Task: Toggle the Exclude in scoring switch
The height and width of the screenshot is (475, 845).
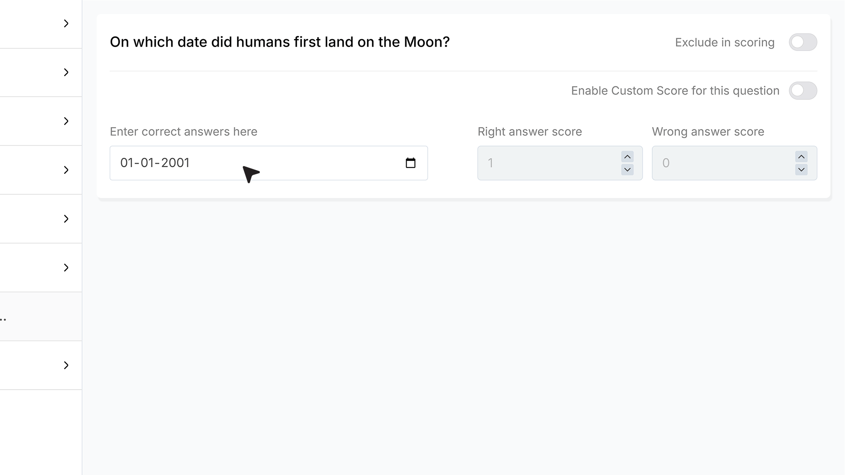Action: pos(803,42)
